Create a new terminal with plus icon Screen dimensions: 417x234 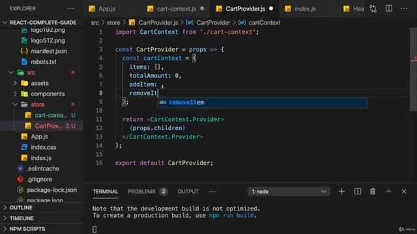point(341,191)
